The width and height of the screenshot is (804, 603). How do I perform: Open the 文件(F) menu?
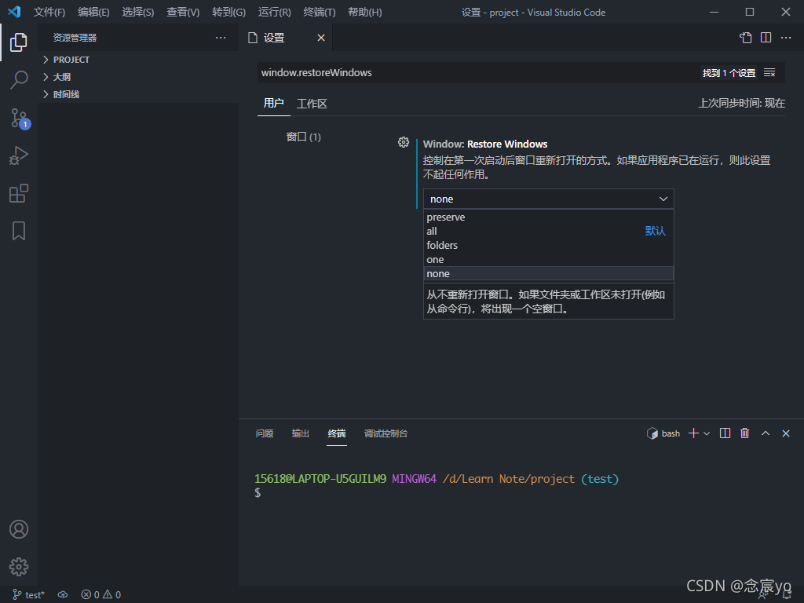click(49, 13)
